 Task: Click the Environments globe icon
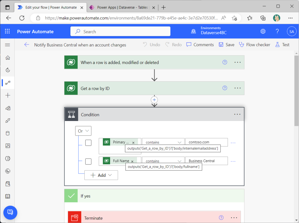pos(193,31)
